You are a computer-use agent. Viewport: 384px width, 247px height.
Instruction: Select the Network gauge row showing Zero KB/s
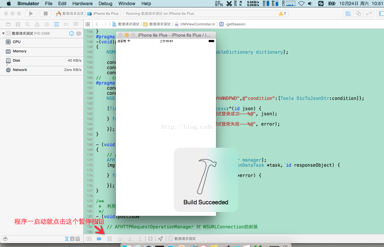pyautogui.click(x=42, y=70)
